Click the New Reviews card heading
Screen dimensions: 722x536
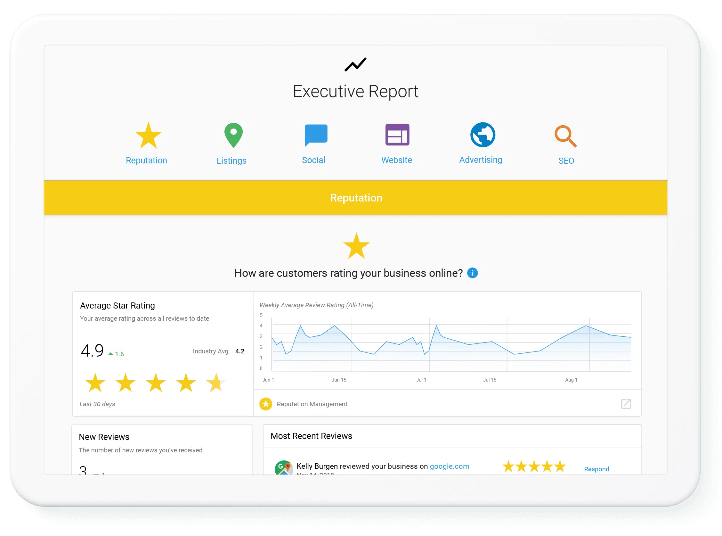[x=104, y=437]
